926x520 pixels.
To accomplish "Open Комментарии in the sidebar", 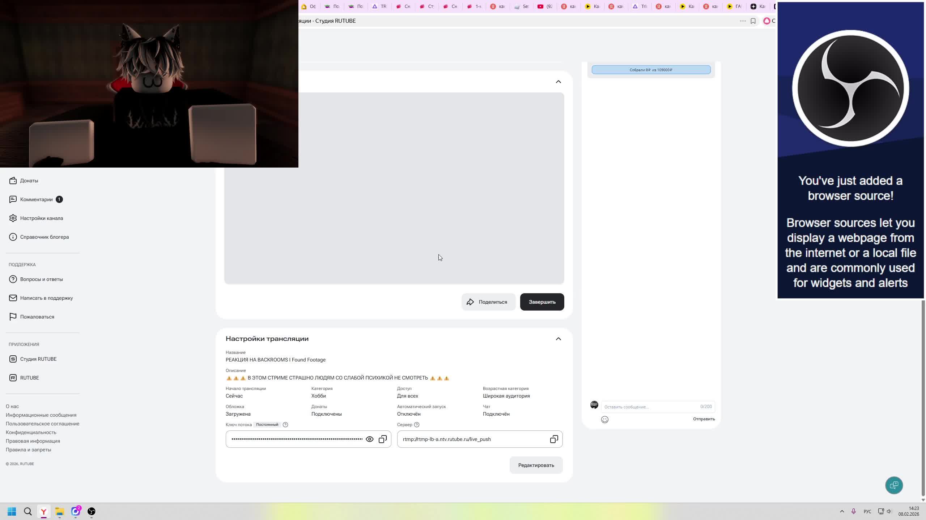I will coord(36,199).
